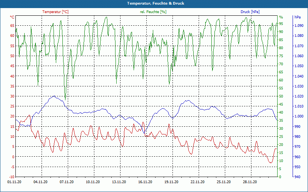
Task: Click the 'hPa' unit label on pressure axis
Action: click(298, 17)
